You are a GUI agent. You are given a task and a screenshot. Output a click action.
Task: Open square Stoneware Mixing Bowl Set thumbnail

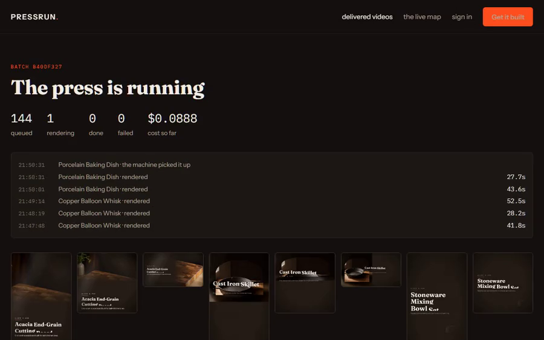(503, 283)
